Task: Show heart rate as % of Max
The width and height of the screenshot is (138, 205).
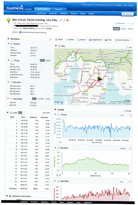Action: [40, 99]
